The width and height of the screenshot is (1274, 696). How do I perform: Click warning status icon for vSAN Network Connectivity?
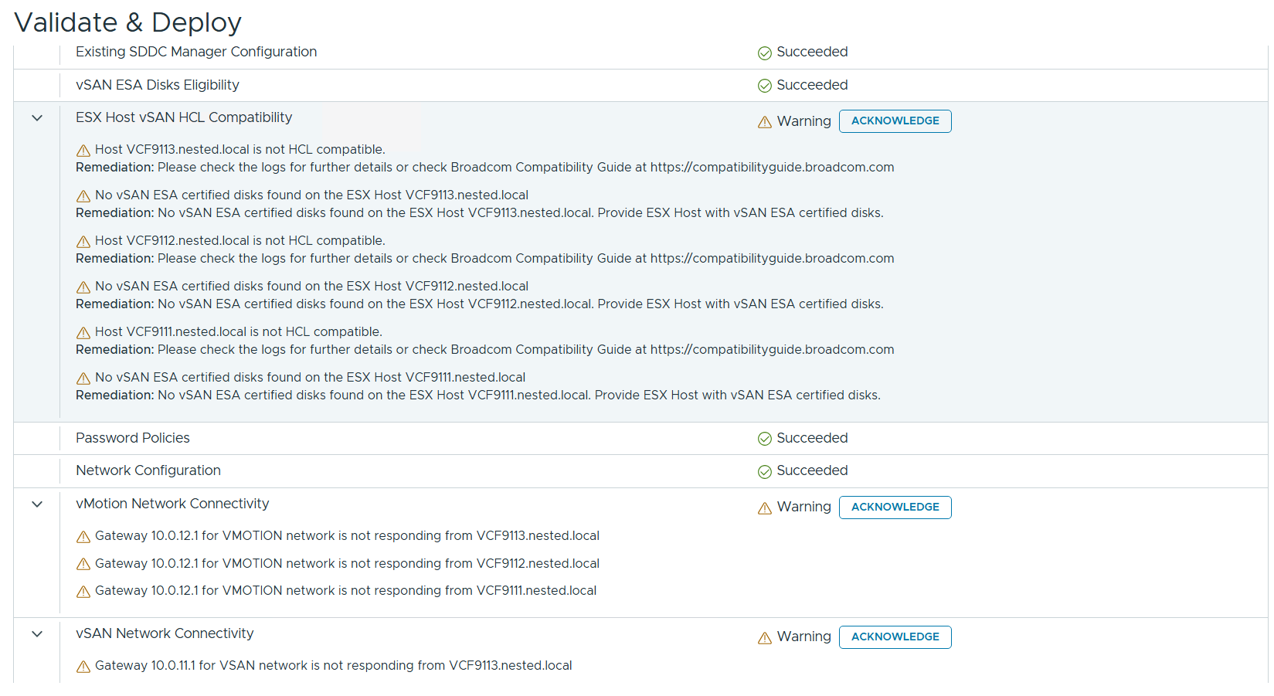(764, 638)
